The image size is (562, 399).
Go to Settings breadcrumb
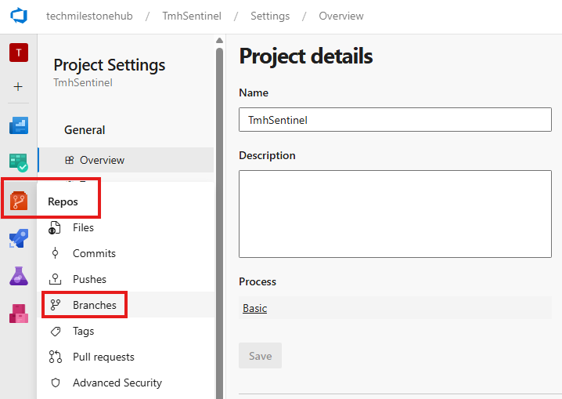(x=270, y=16)
